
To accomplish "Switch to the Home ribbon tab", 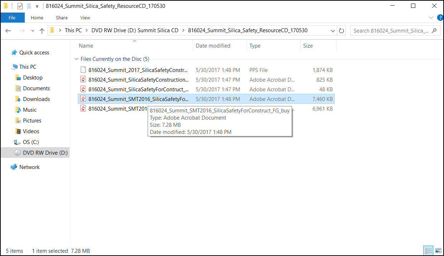I will point(37,18).
